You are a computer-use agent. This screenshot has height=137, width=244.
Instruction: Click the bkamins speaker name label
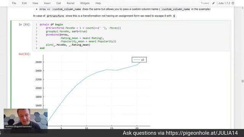click(18, 126)
